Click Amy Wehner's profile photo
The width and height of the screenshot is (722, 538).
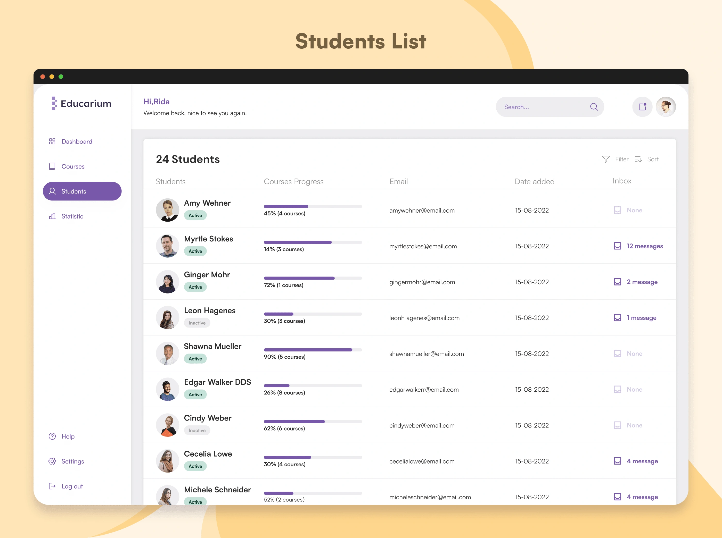point(168,210)
